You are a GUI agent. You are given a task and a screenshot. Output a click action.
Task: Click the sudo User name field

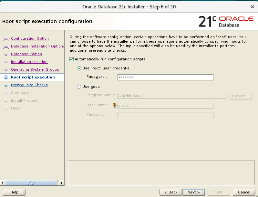click(x=165, y=106)
